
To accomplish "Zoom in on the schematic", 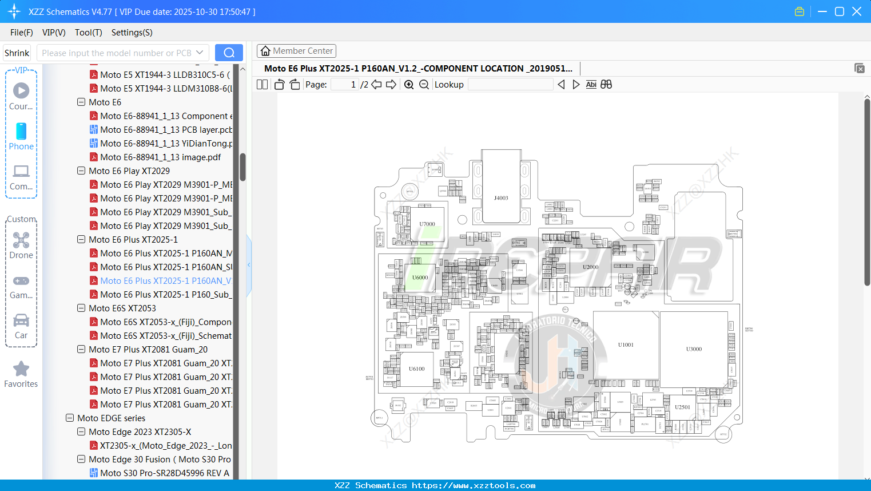I will (x=409, y=85).
